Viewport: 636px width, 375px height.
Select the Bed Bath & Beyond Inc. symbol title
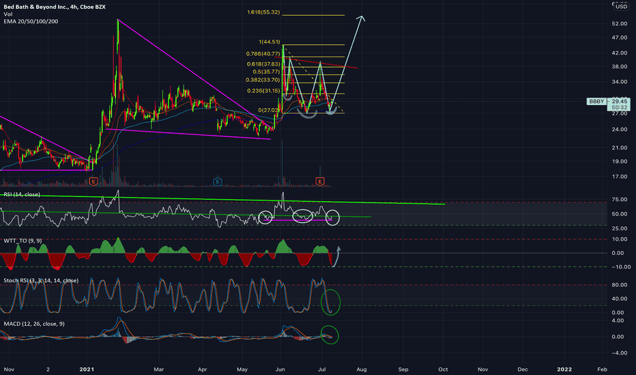pyautogui.click(x=55, y=7)
